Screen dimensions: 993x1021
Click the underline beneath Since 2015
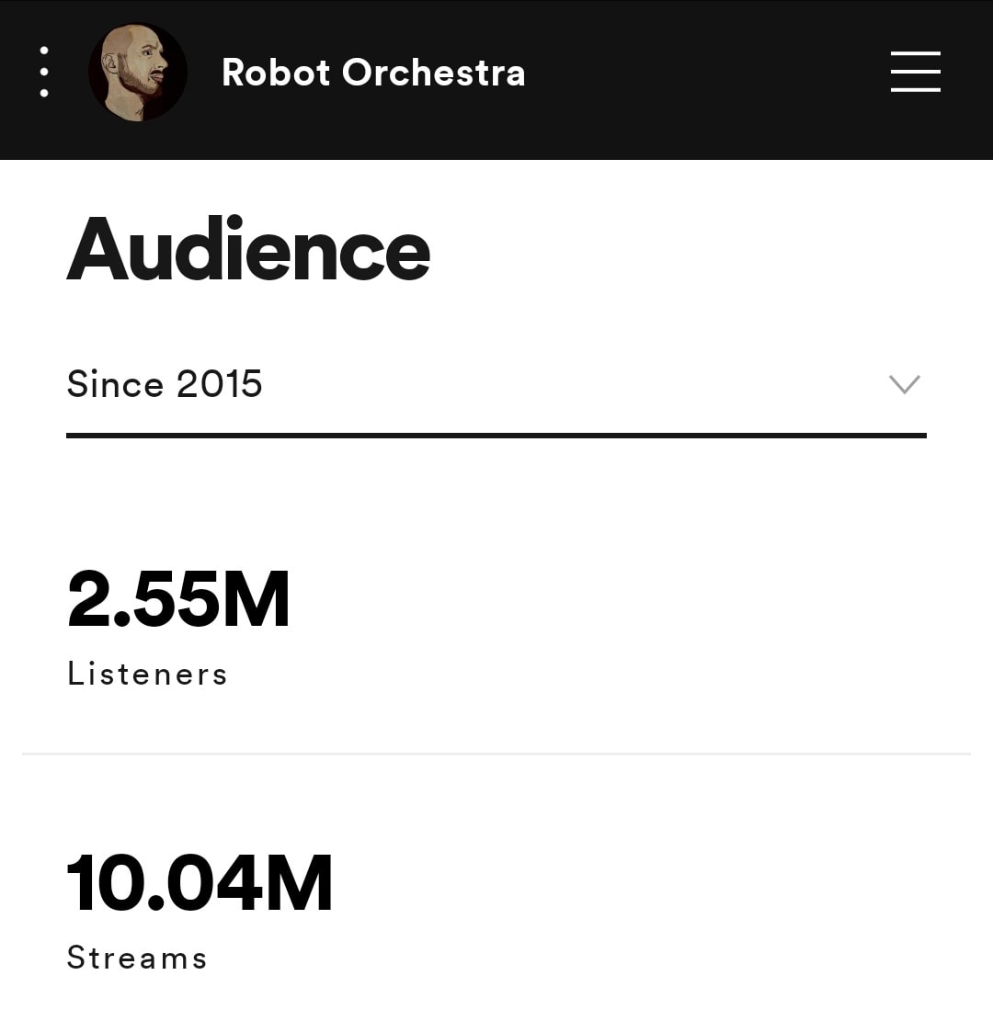coord(496,435)
